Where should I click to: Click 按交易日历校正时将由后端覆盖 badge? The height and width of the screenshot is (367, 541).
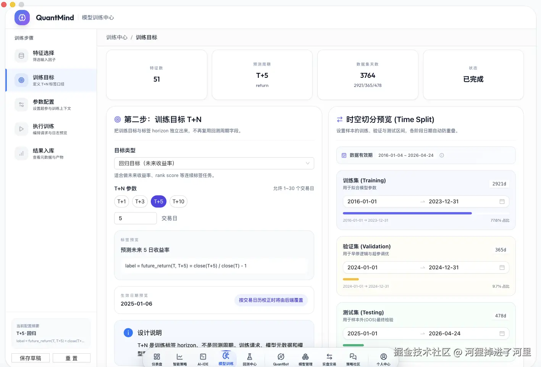271,300
